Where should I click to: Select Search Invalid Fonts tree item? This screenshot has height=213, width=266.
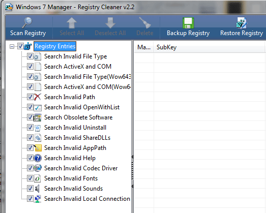click(71, 178)
